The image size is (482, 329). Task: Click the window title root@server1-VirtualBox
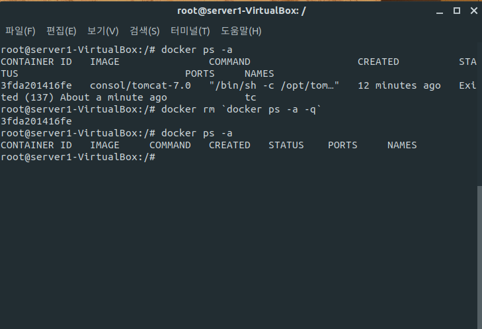[241, 11]
